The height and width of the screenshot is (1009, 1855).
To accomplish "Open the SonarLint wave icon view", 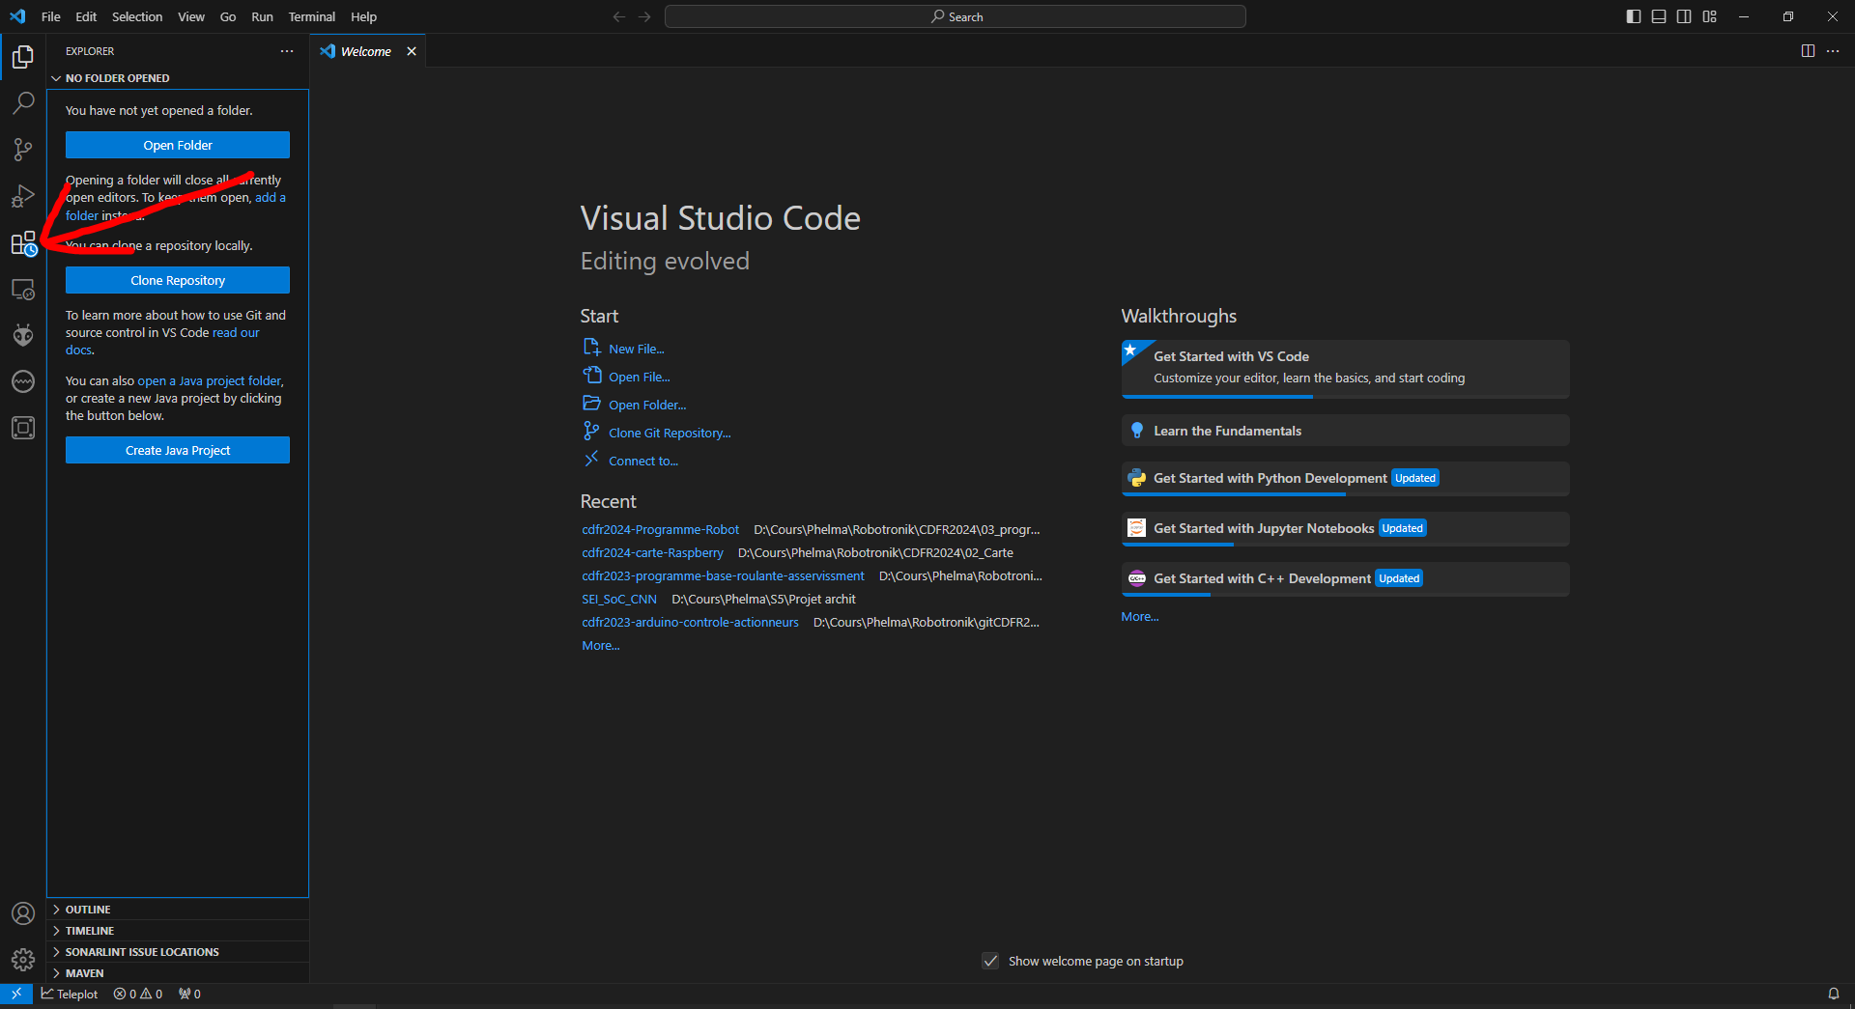I will point(23,382).
